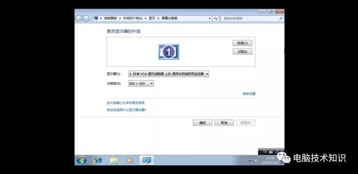358x174 pixels.
Task: Click the Back navigation arrow
Action: click(x=79, y=18)
